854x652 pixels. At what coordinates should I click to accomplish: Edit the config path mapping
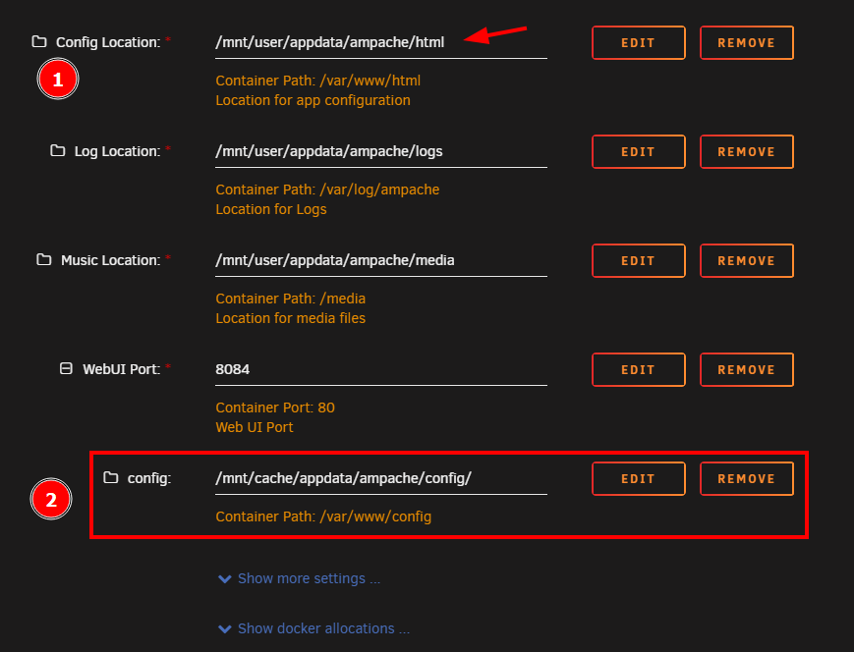[x=639, y=478]
